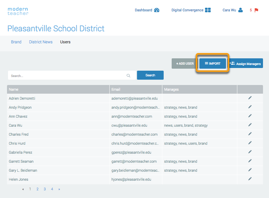The height and width of the screenshot is (198, 269).
Task: Select the name Charles Fred
Action: (x=19, y=134)
